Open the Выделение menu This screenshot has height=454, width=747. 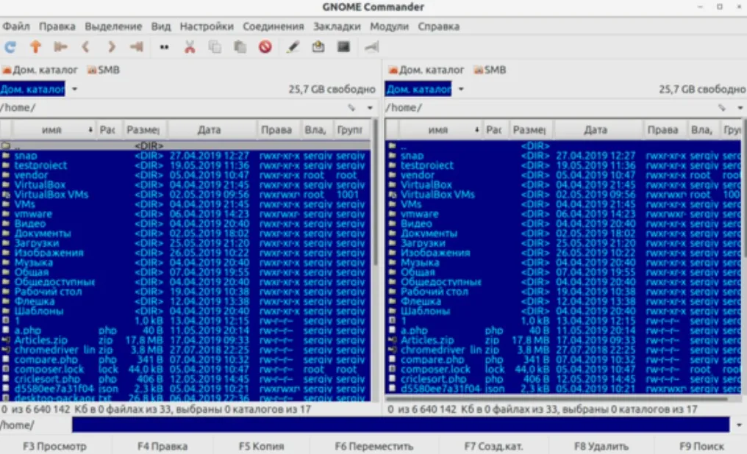(113, 26)
